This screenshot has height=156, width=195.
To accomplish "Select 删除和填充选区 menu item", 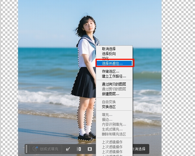I will point(114,134).
